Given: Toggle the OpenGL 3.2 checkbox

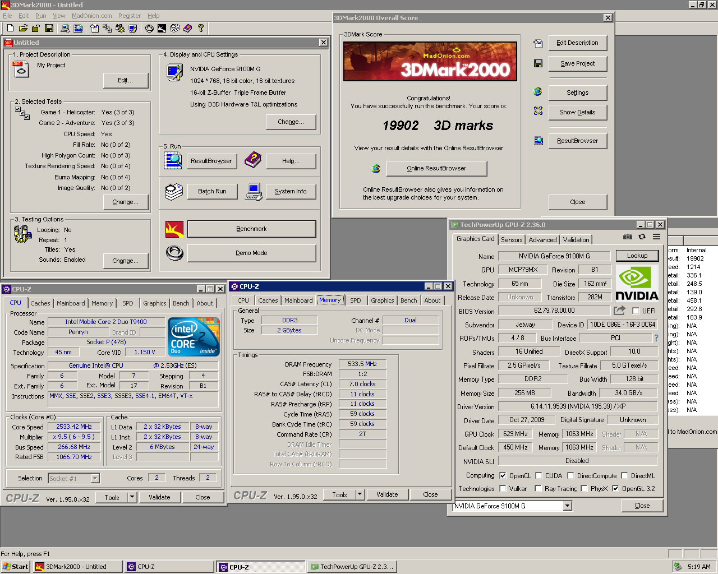Looking at the screenshot, I should point(615,488).
